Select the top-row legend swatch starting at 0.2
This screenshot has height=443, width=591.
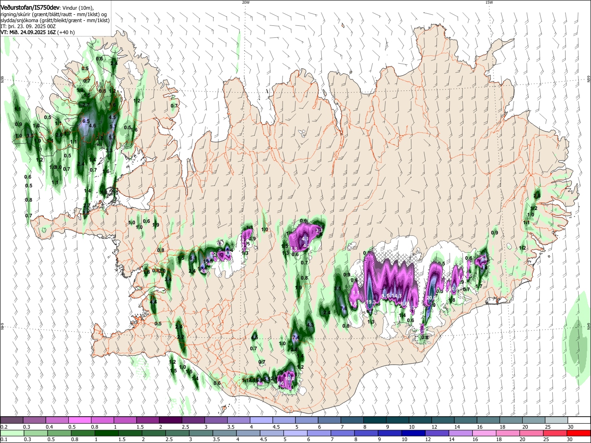(12, 420)
